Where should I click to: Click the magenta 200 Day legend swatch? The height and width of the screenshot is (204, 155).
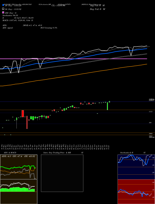[3, 13]
